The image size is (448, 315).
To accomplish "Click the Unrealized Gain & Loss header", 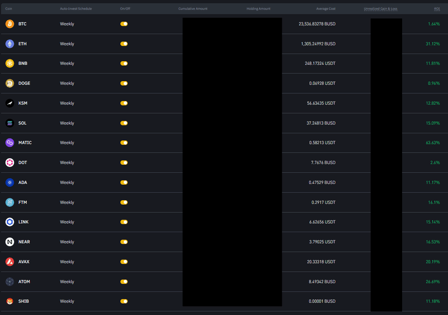I will 381,8.
